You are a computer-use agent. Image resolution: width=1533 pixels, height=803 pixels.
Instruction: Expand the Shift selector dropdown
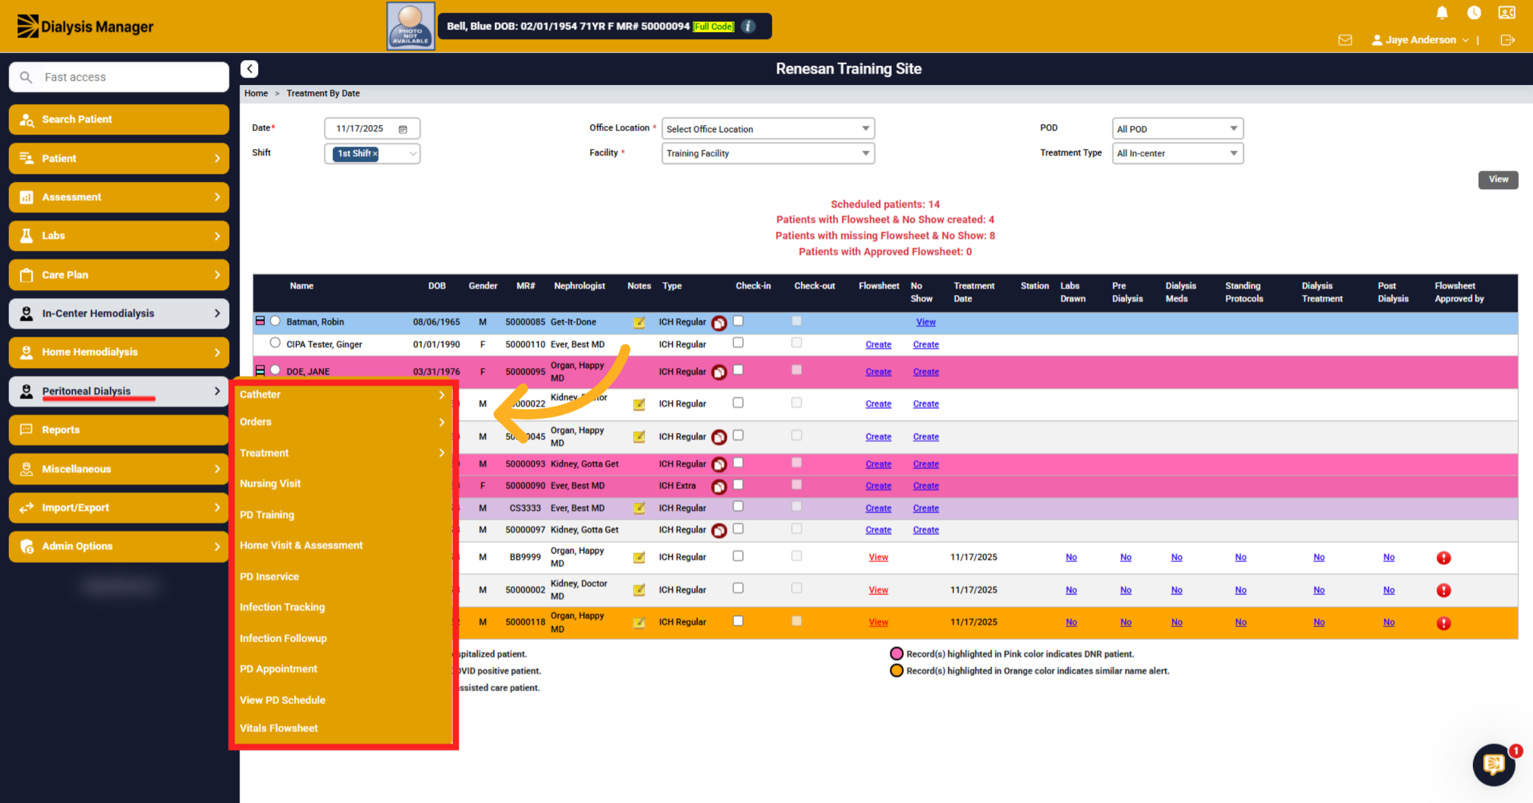point(413,153)
